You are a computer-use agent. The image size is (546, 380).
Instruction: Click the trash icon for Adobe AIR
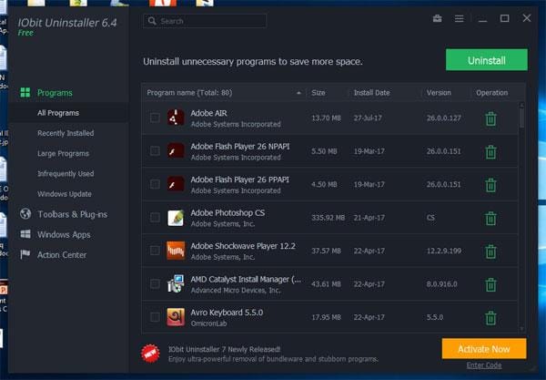click(x=491, y=118)
